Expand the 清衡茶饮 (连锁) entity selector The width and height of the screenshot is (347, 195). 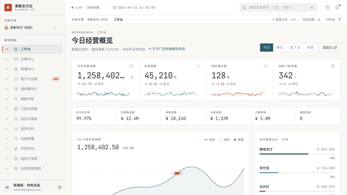30,28
